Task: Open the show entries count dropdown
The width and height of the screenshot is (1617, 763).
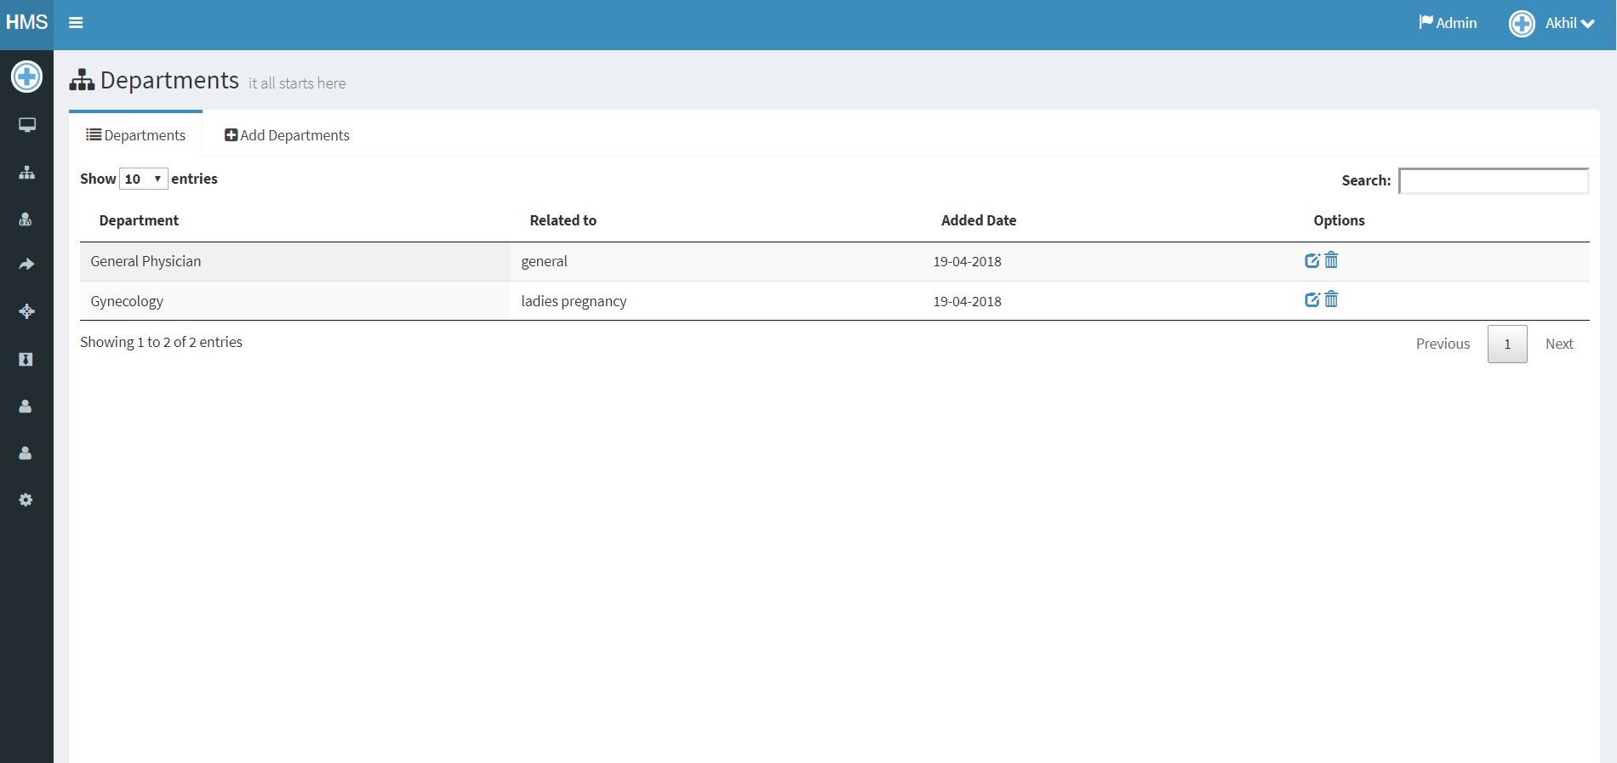Action: pos(143,179)
